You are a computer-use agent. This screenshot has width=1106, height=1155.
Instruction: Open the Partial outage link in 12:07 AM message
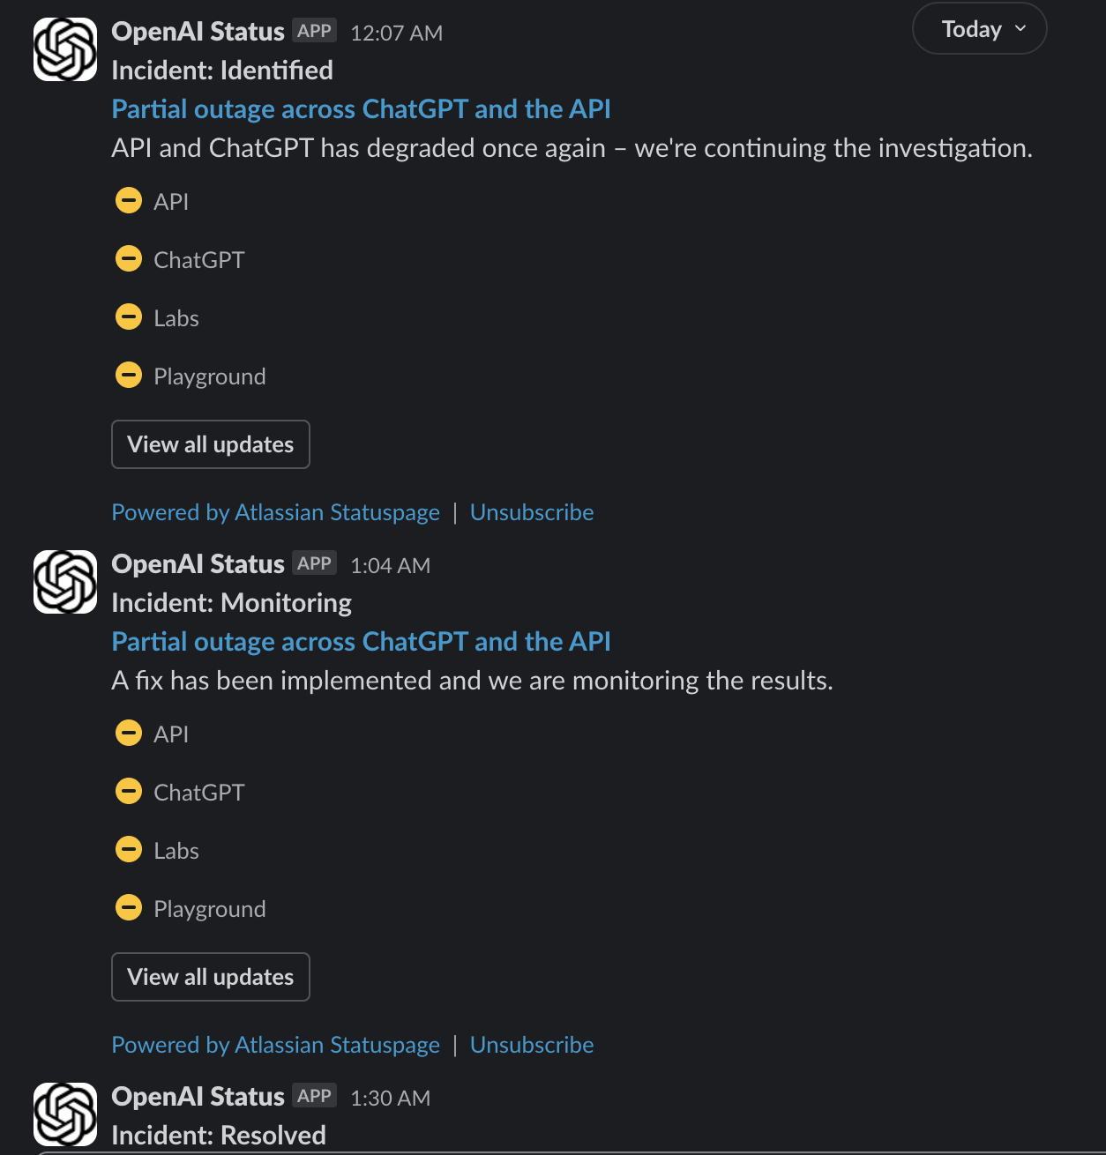361,109
